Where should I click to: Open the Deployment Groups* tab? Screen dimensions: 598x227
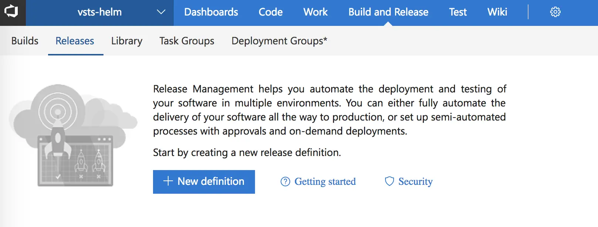pos(279,41)
